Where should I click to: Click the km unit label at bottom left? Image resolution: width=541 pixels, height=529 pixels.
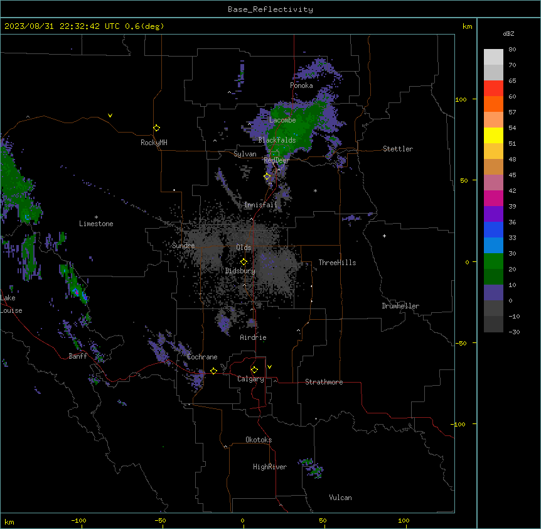(x=9, y=522)
